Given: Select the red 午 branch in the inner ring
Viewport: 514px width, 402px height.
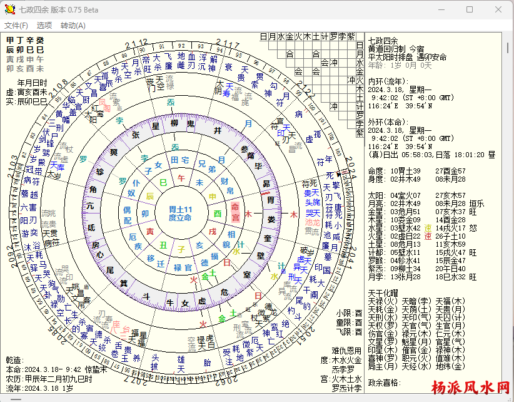Looking at the screenshot, I should [x=182, y=178].
